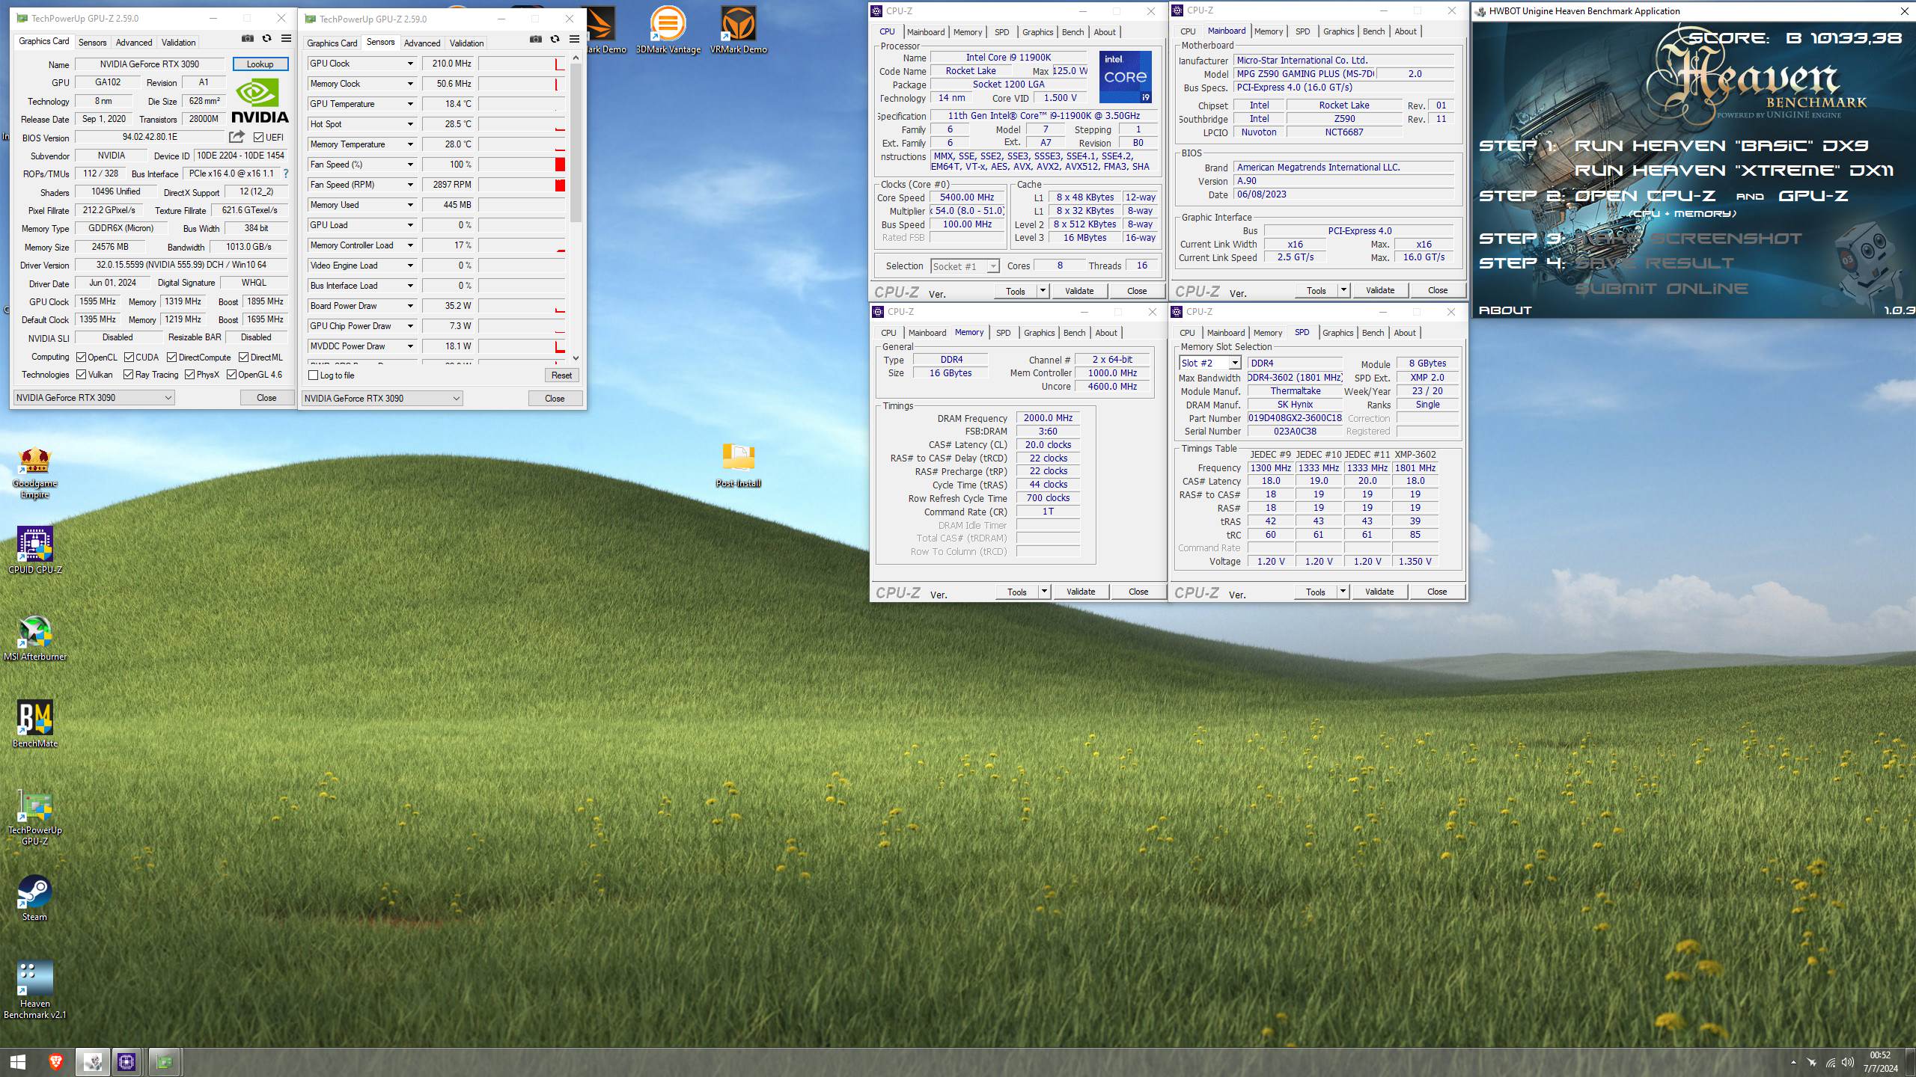Image resolution: width=1916 pixels, height=1077 pixels.
Task: Switch to Graphics tab in CPU-Z Mainboard window
Action: click(x=1338, y=31)
